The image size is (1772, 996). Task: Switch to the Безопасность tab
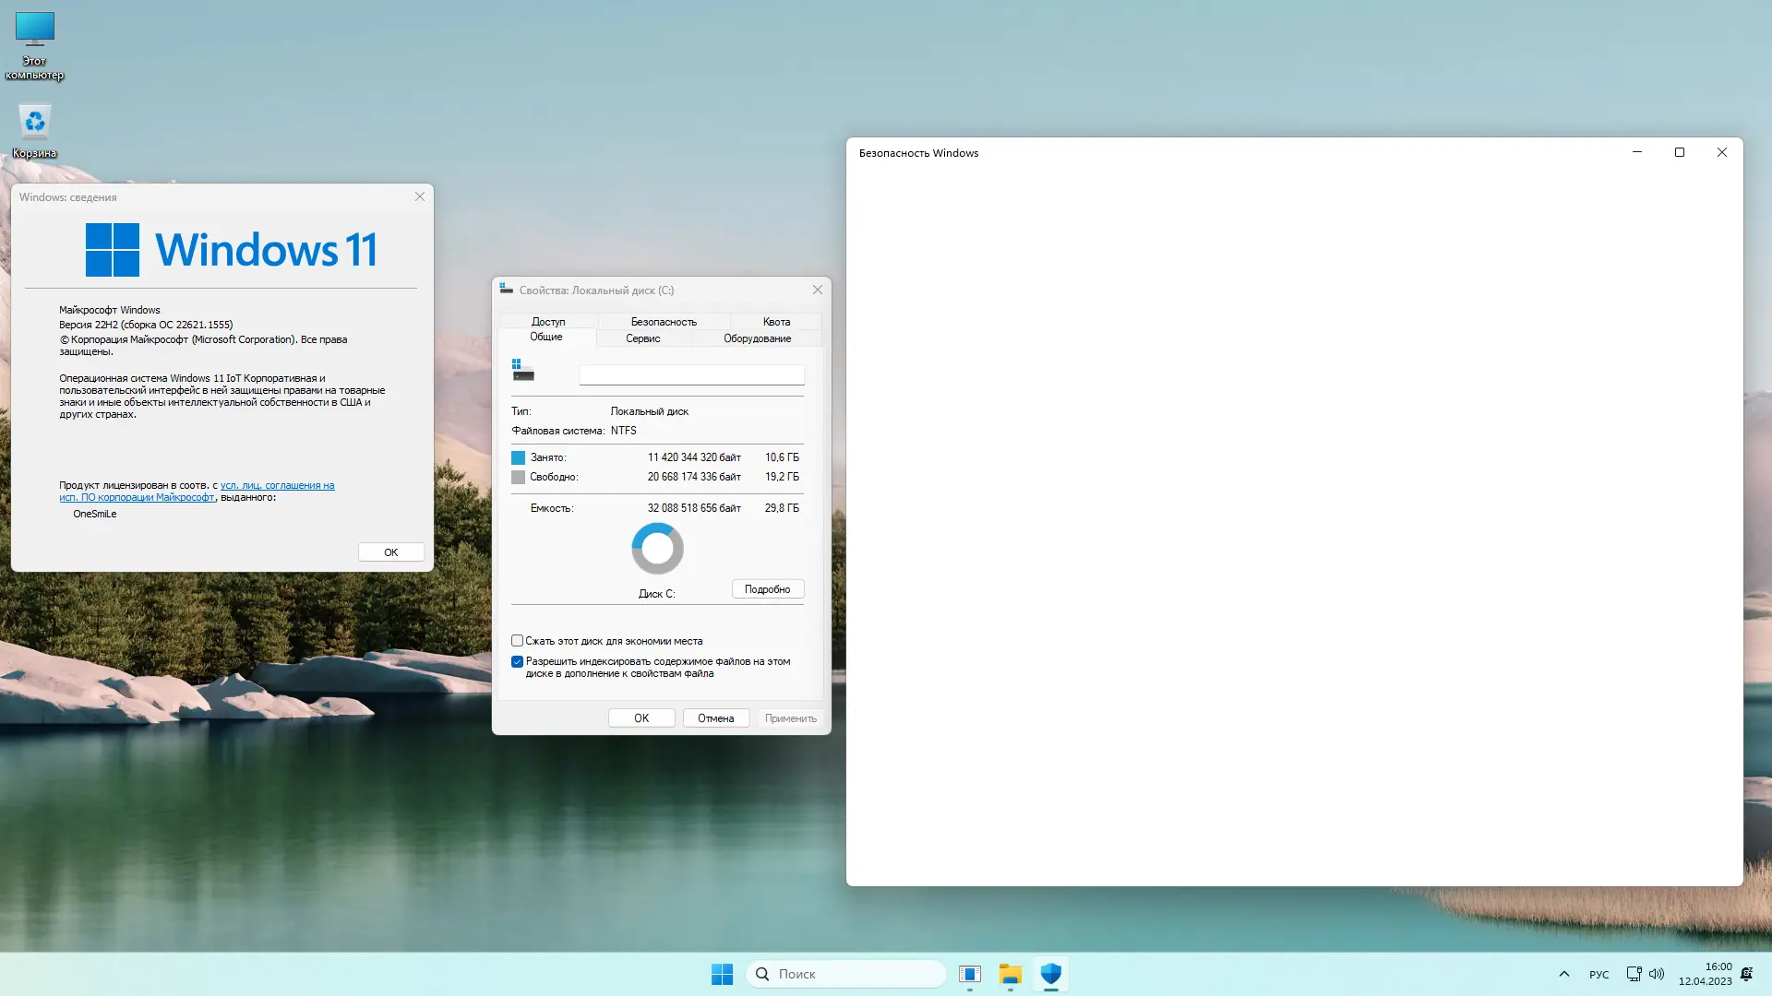[x=664, y=322]
